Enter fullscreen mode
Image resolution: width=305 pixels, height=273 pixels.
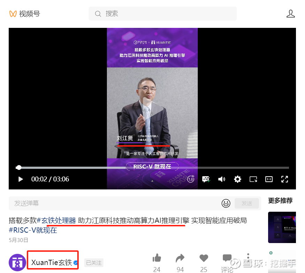coord(284,179)
